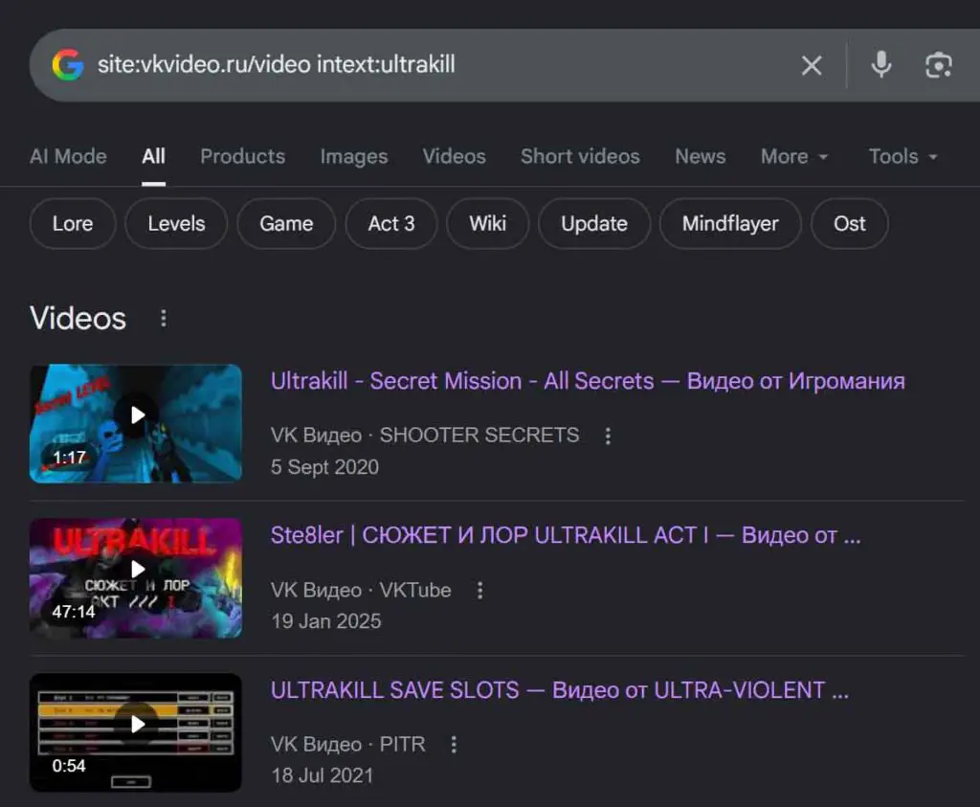The image size is (980, 807).
Task: Open Ste8ler ULTRAKILL ACT I link
Action: tap(566, 536)
